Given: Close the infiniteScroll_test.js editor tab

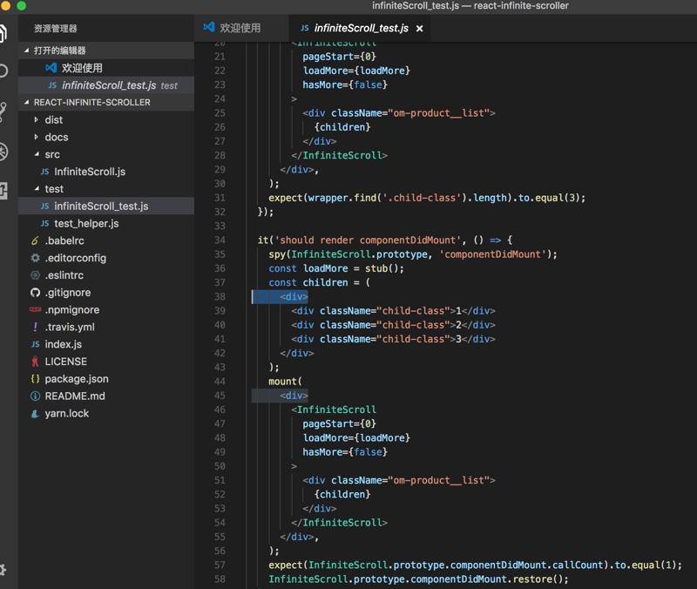Looking at the screenshot, I should click(419, 29).
